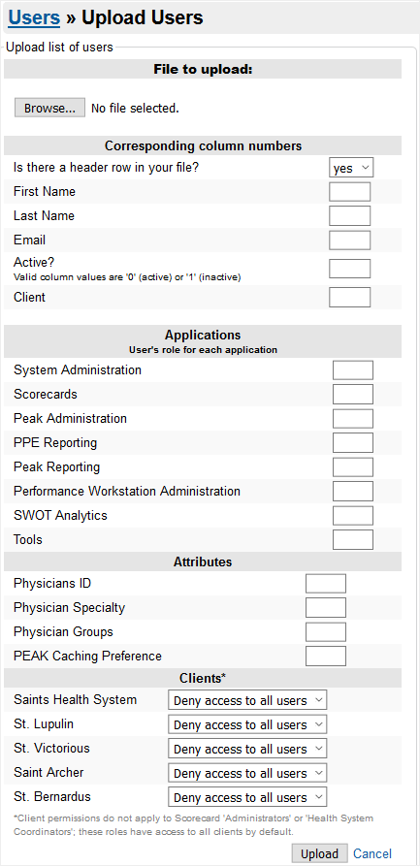Click the Cancel link
The height and width of the screenshot is (866, 420).
(372, 853)
